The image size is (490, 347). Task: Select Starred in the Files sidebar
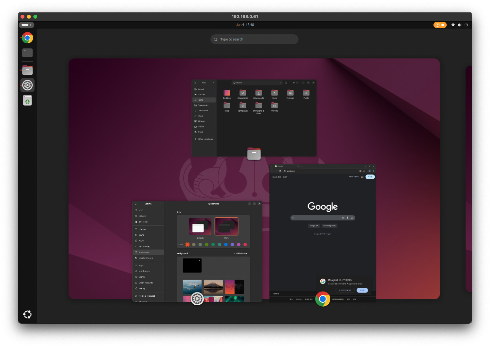204,95
